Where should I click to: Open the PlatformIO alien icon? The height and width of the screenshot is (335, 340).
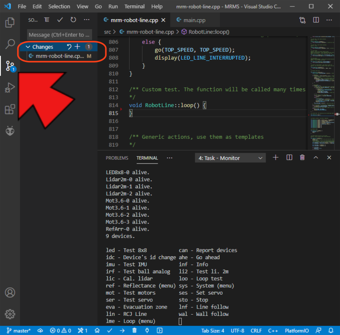point(10,131)
